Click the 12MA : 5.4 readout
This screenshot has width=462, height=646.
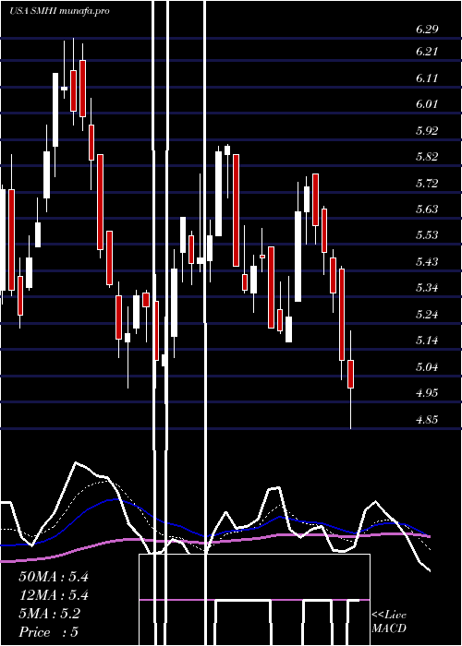pyautogui.click(x=54, y=595)
